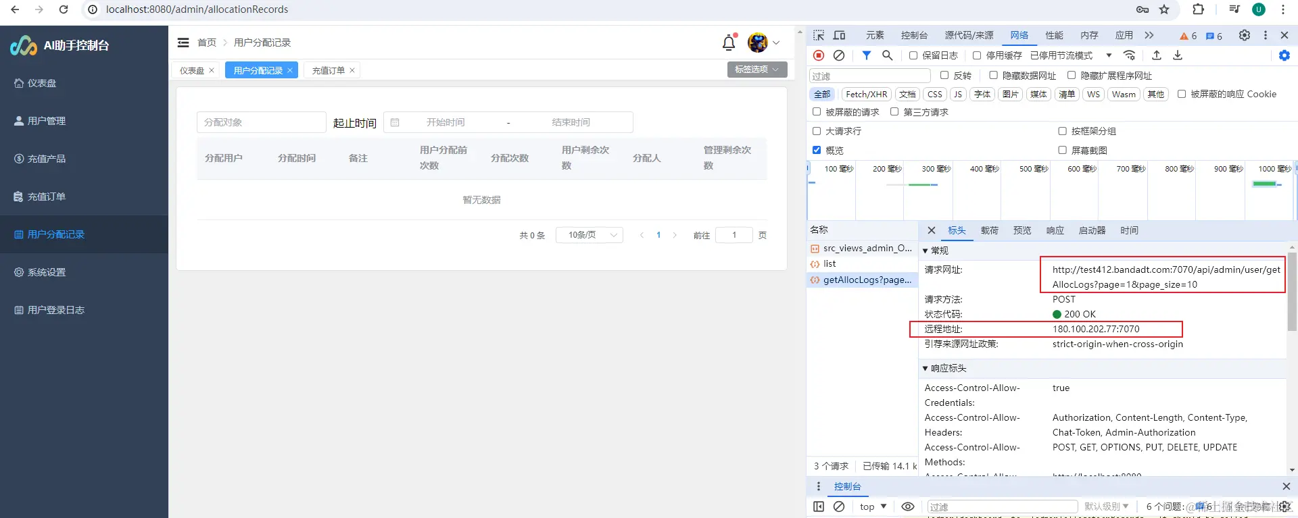This screenshot has width=1298, height=518.
Task: Switch to 控制台 DevTools tab
Action: tap(914, 35)
